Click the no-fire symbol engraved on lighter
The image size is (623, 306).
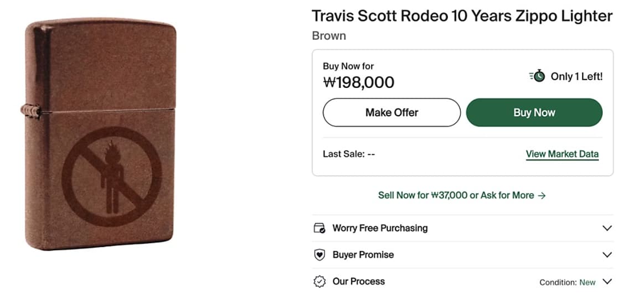pyautogui.click(x=111, y=177)
